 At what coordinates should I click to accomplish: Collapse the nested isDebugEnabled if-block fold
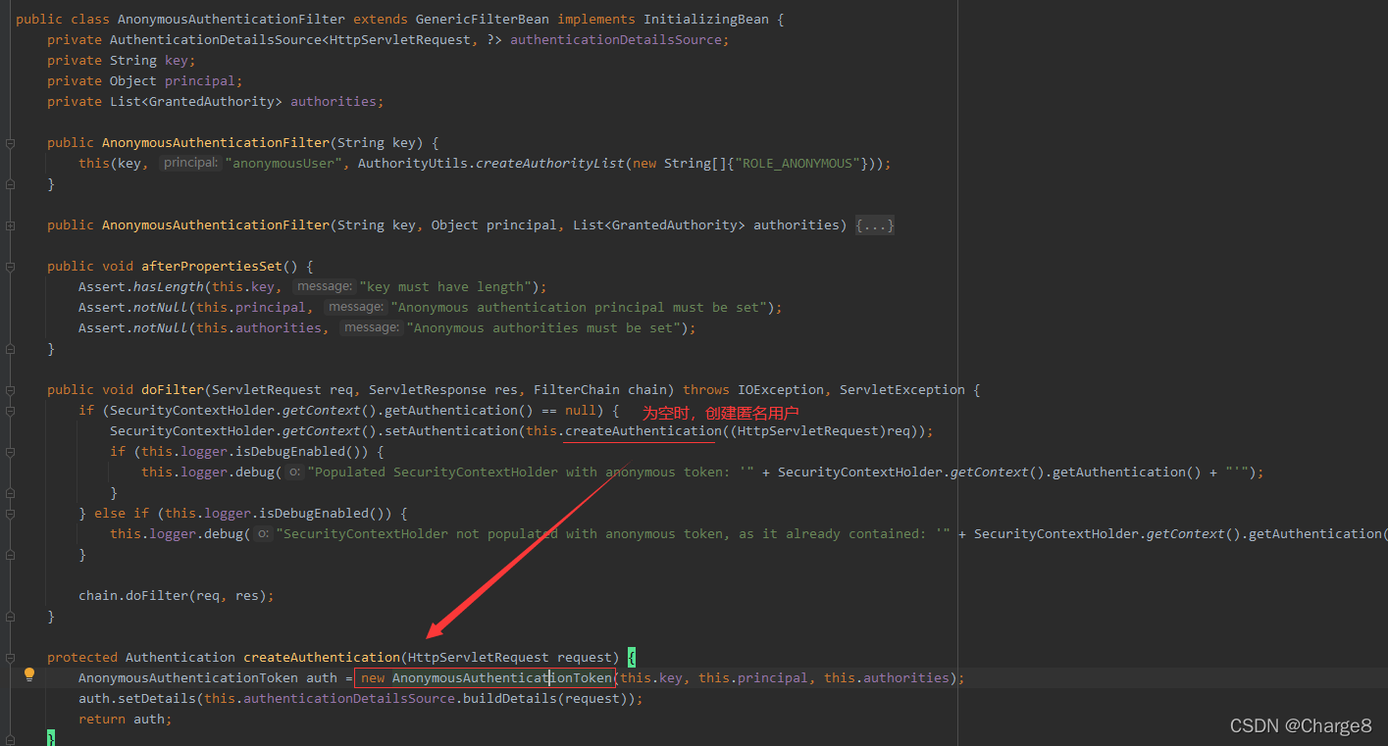click(x=10, y=452)
